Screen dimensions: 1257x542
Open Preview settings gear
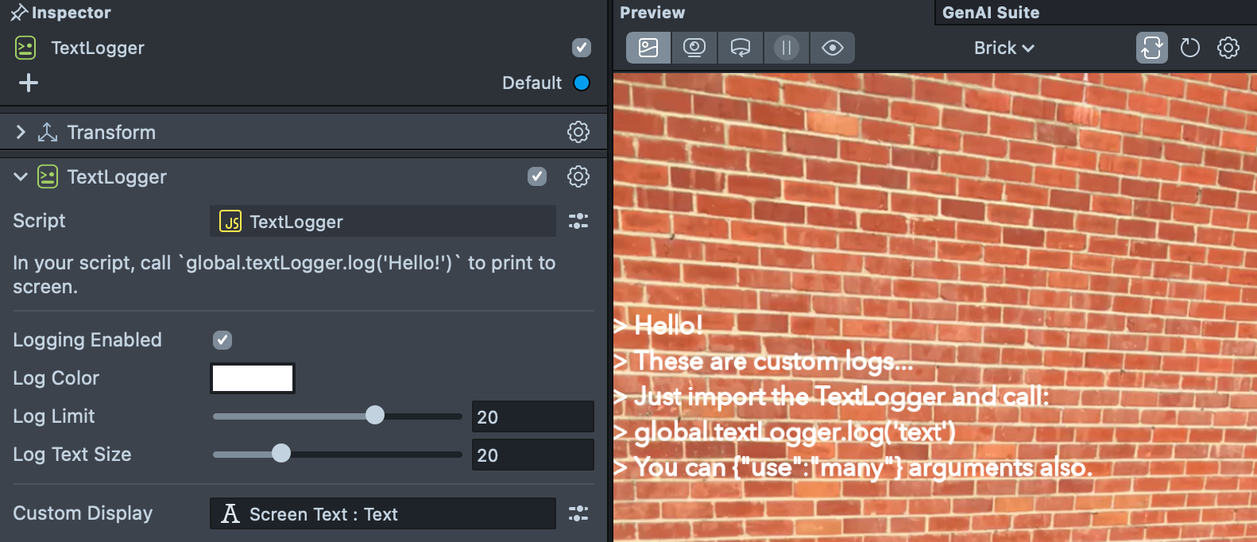point(1228,48)
